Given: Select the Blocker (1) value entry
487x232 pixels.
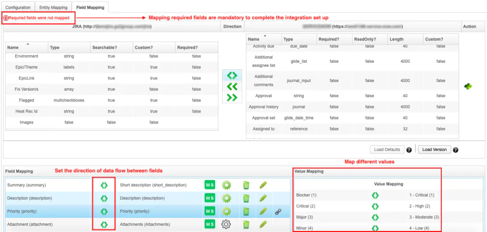Looking at the screenshot, I should click(306, 196).
